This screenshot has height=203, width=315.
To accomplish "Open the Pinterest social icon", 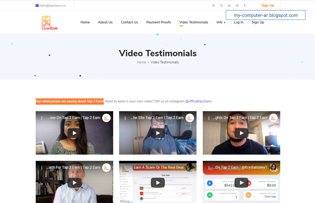I will click(237, 5).
